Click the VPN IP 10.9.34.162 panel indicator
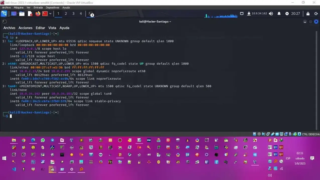 tap(257, 13)
